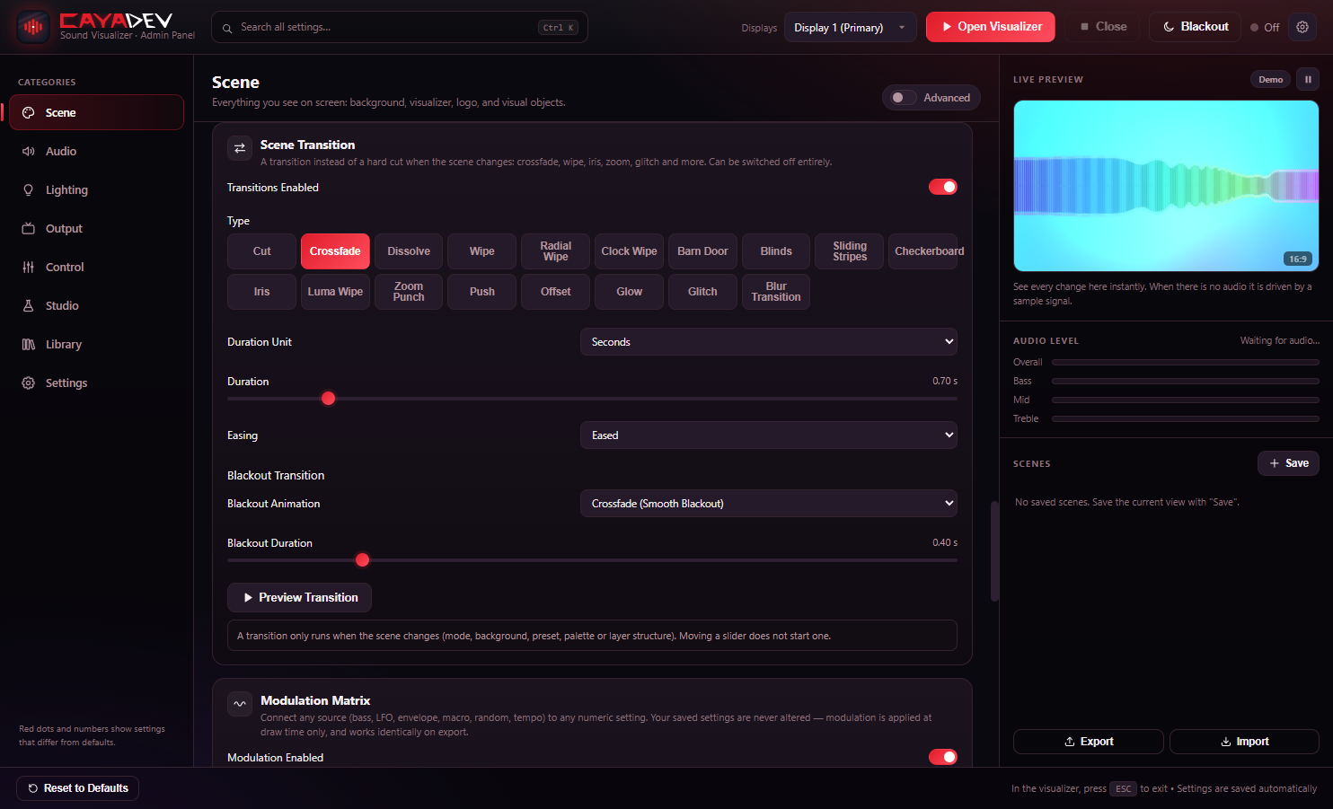Export the settings
The image size is (1333, 809).
pyautogui.click(x=1089, y=742)
